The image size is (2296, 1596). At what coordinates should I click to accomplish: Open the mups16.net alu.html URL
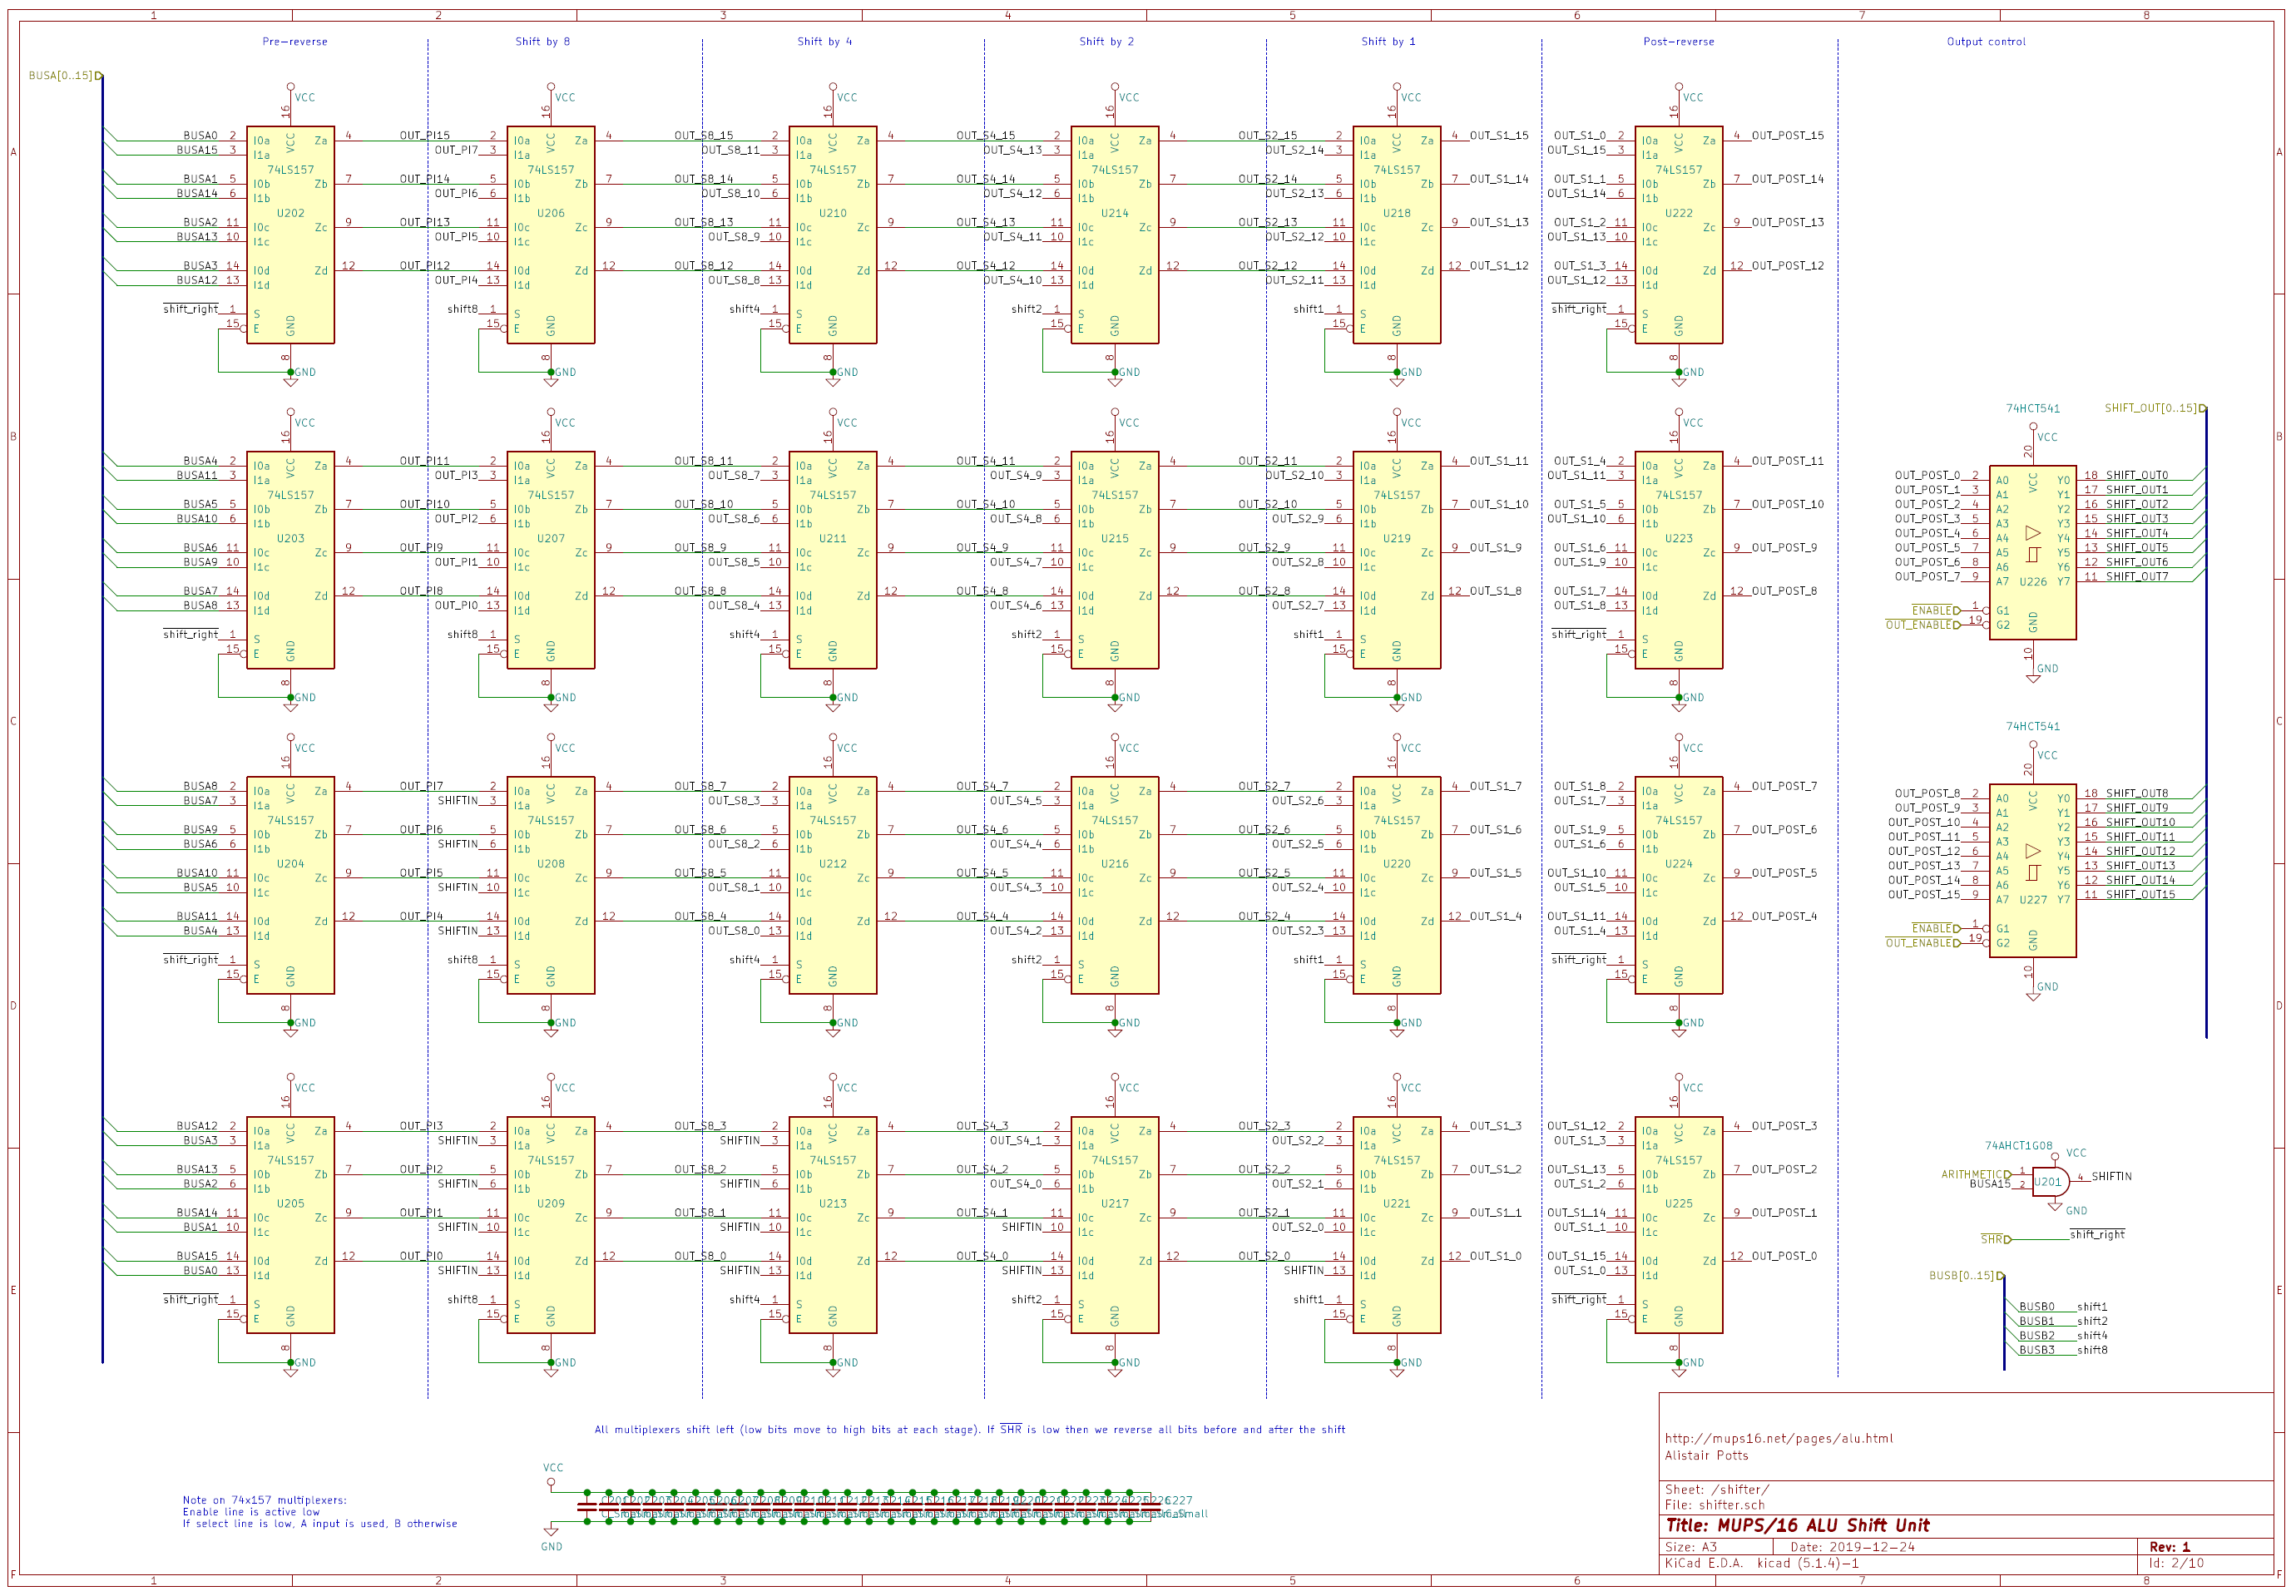point(1779,1439)
